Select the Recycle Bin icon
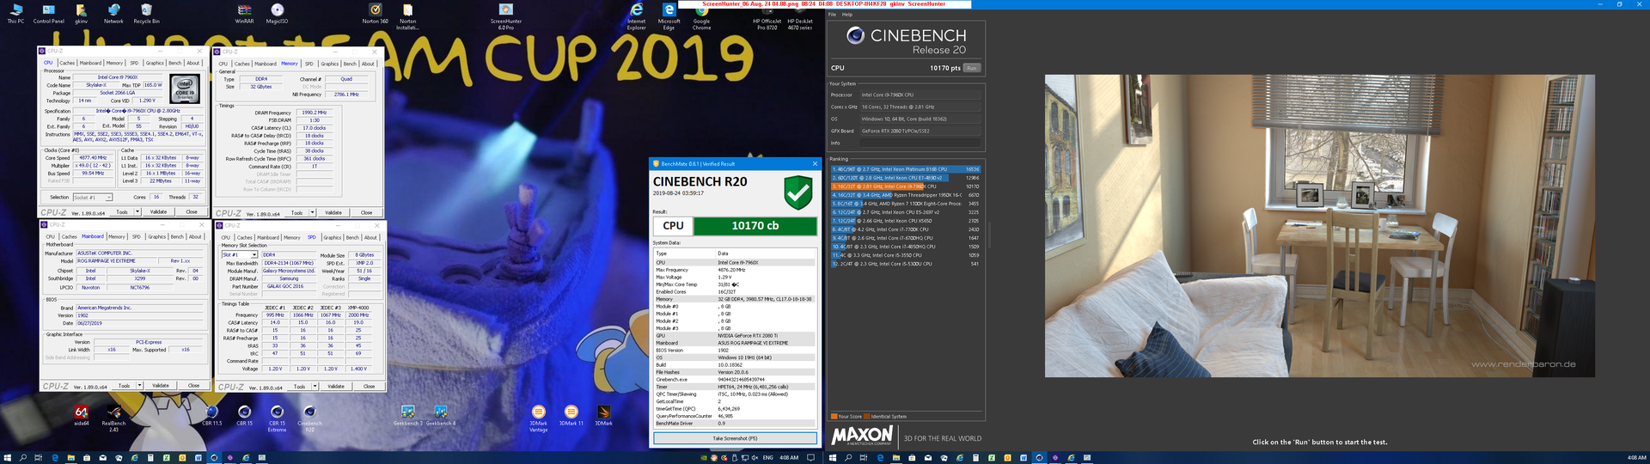 click(x=146, y=14)
